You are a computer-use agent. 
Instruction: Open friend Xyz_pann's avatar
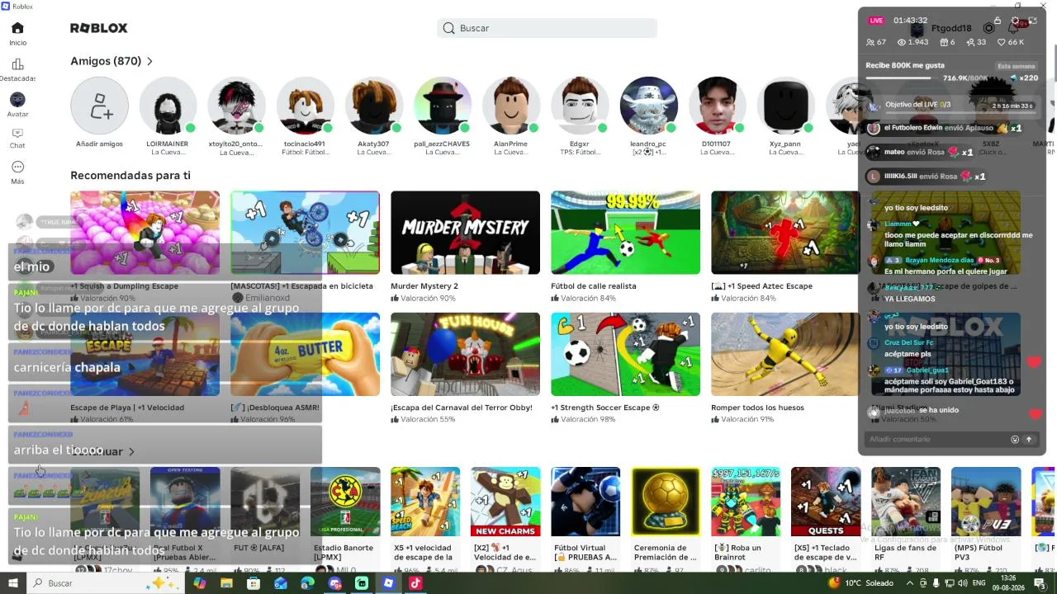point(785,106)
